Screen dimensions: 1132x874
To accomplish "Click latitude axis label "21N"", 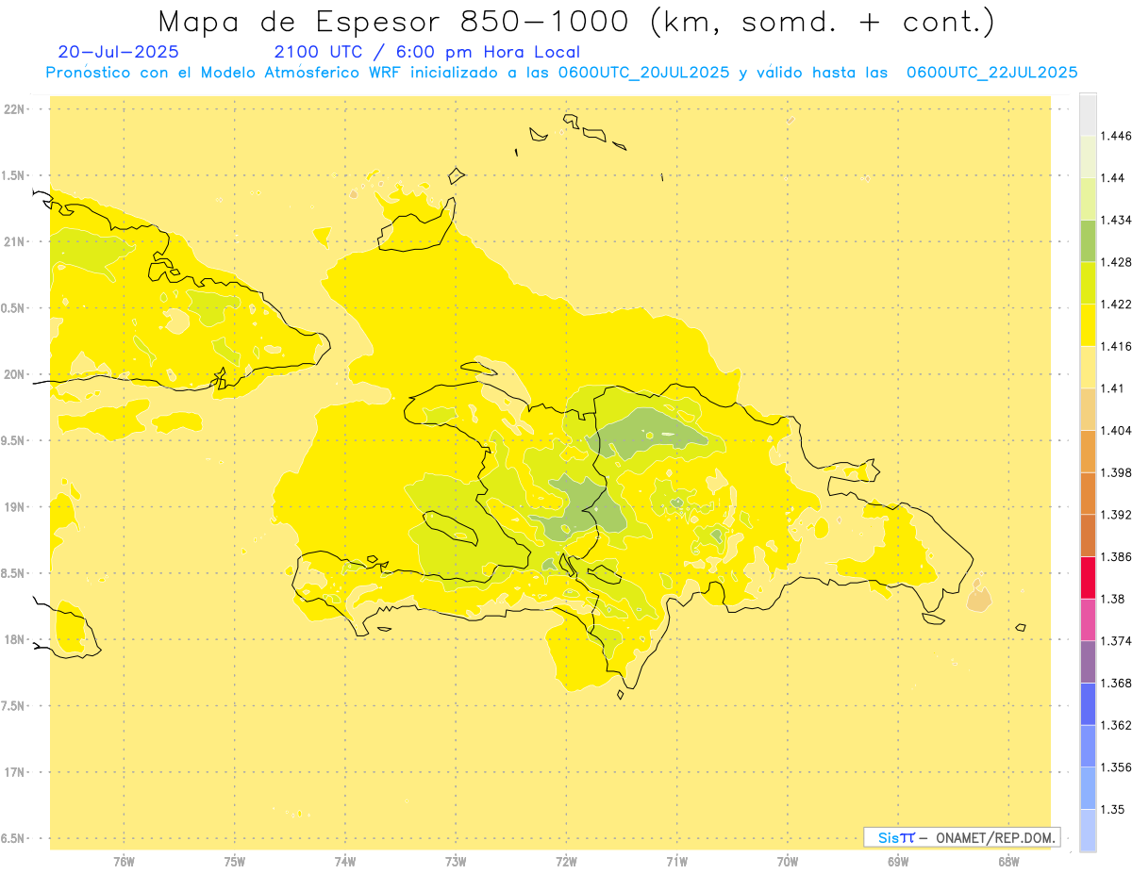I will coord(16,242).
